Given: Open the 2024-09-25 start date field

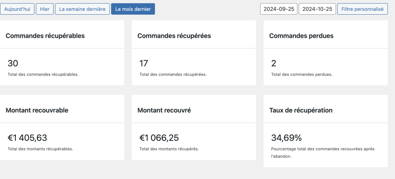Looking at the screenshot, I should tap(279, 9).
